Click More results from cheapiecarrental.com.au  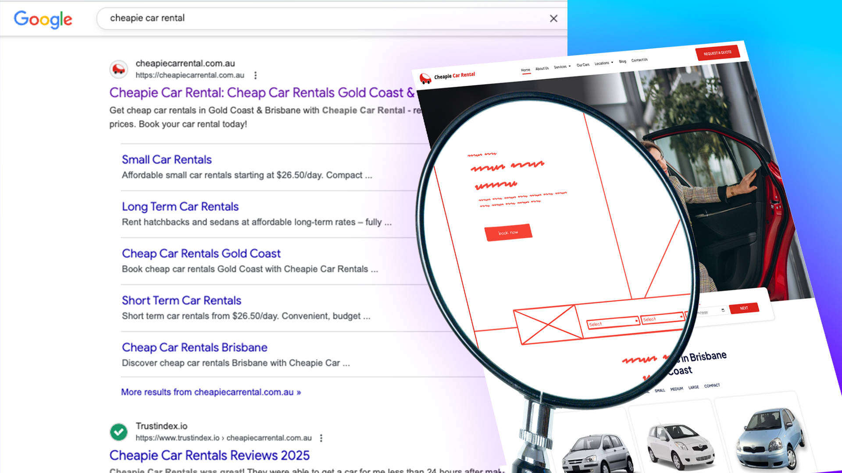click(x=211, y=392)
